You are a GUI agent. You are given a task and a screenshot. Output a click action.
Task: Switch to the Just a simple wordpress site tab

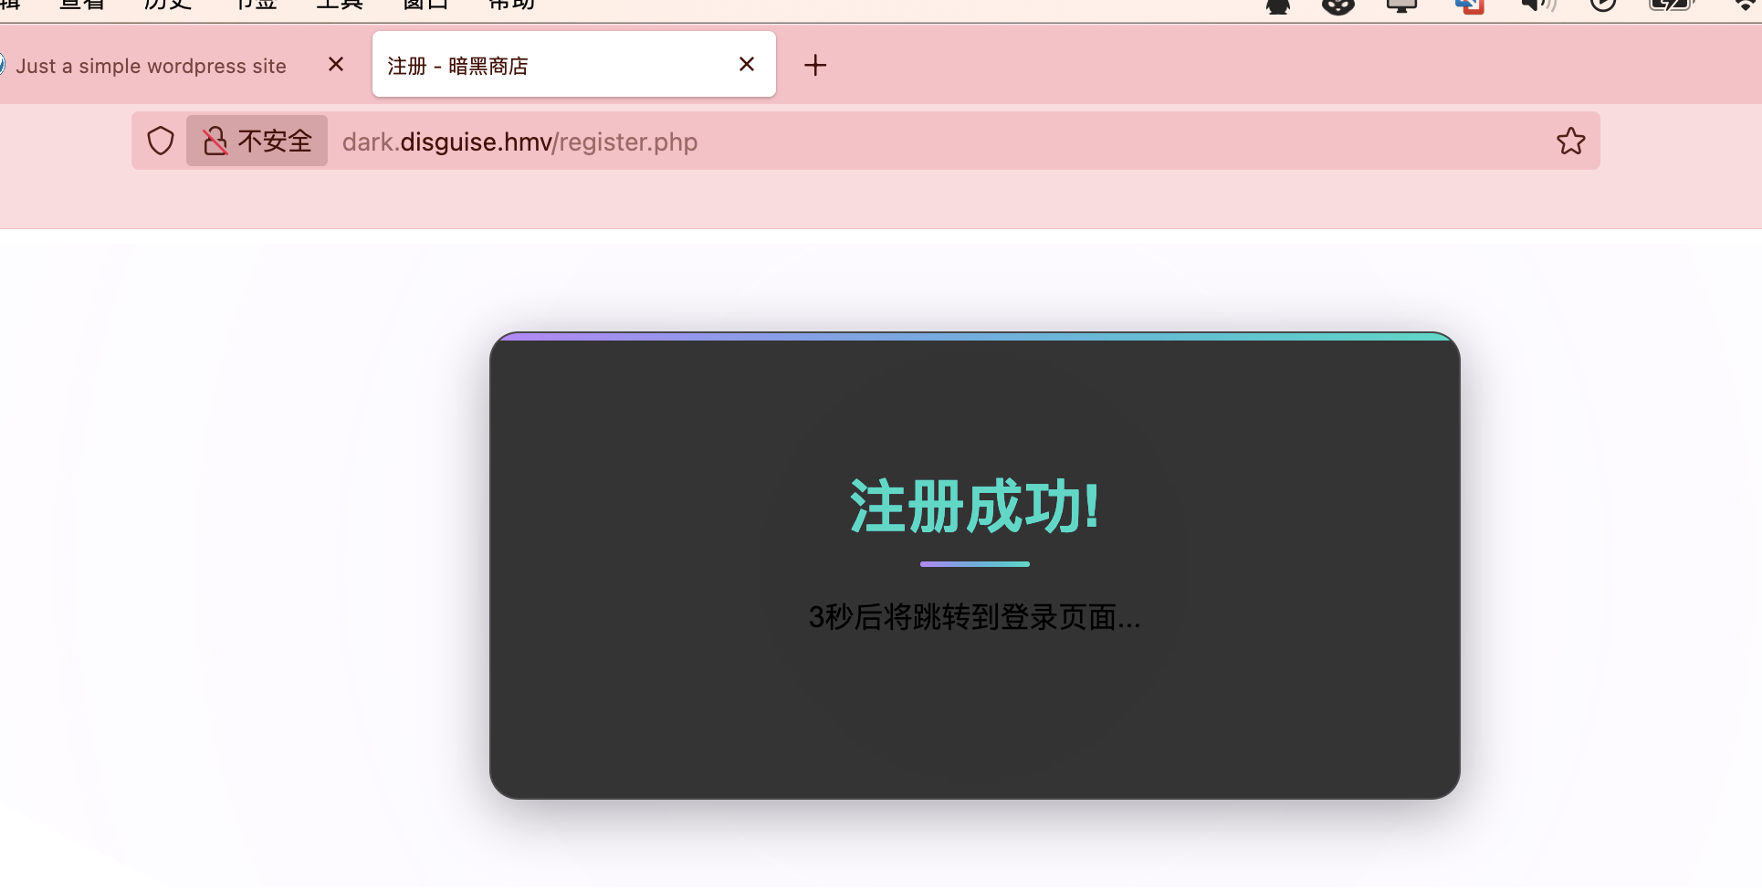[151, 66]
